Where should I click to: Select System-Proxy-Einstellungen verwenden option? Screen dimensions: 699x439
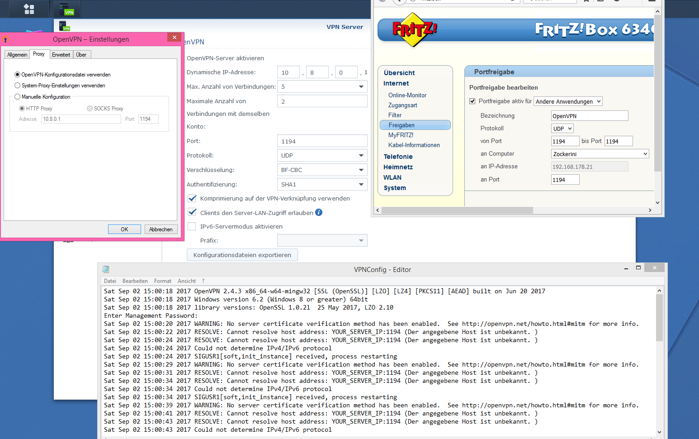point(17,86)
